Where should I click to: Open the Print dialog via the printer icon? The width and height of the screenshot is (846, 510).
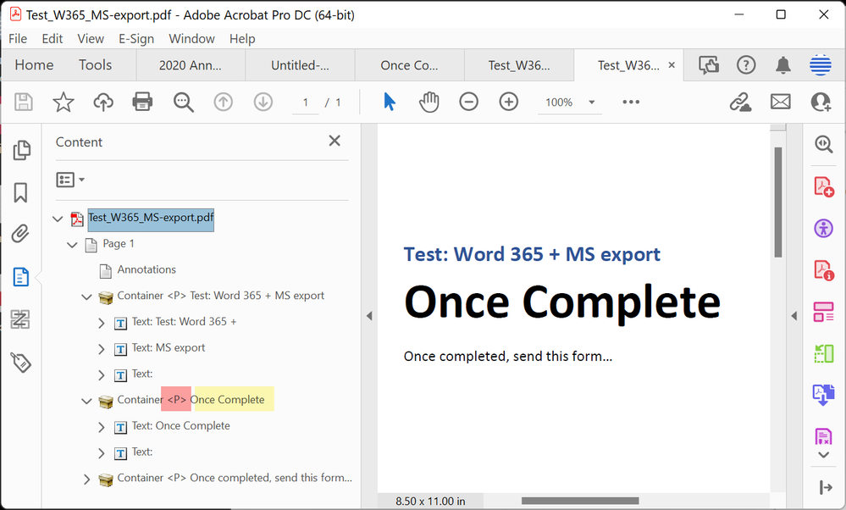pos(141,101)
